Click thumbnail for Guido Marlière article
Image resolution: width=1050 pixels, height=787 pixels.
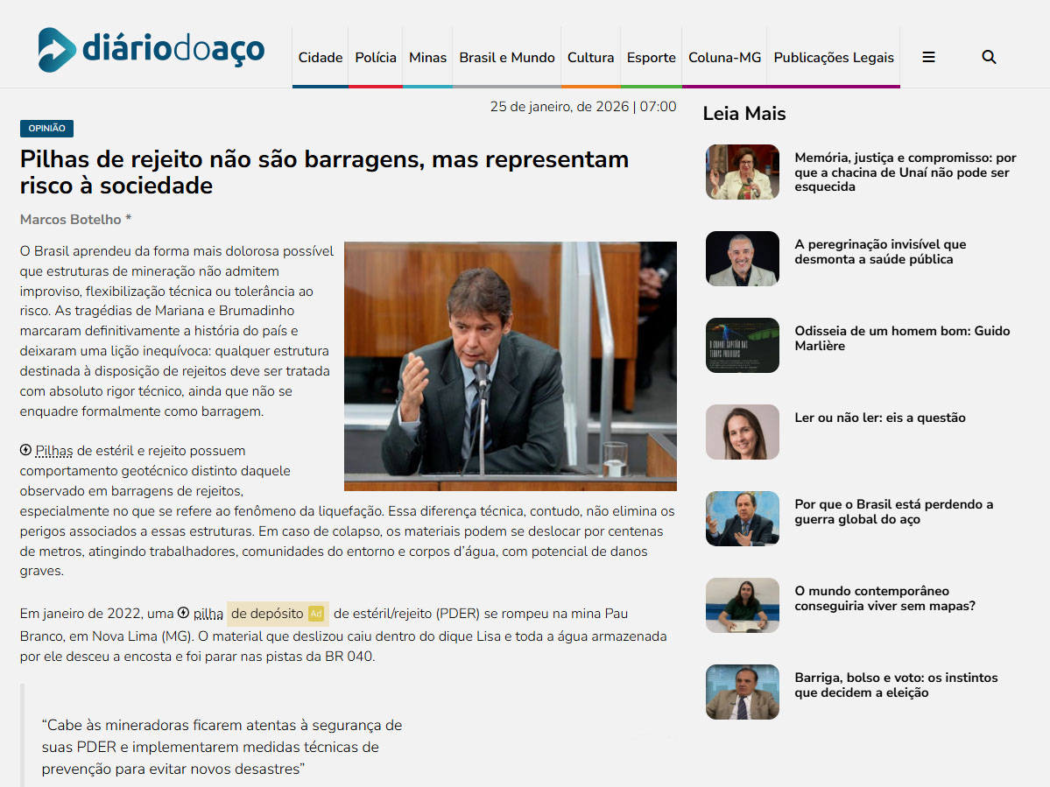pos(742,345)
